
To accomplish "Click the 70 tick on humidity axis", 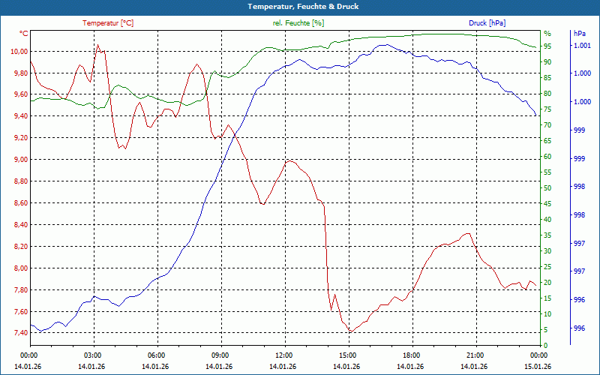I will tap(547, 125).
